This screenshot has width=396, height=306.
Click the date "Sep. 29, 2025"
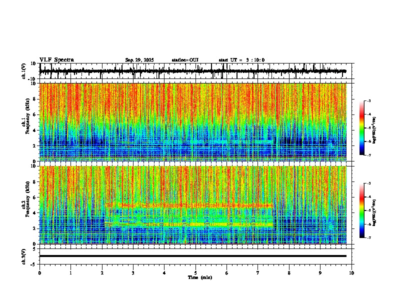(x=139, y=60)
